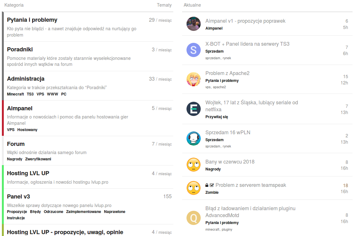Open the Poradniki category
This screenshot has width=356, height=236.
[x=20, y=49]
